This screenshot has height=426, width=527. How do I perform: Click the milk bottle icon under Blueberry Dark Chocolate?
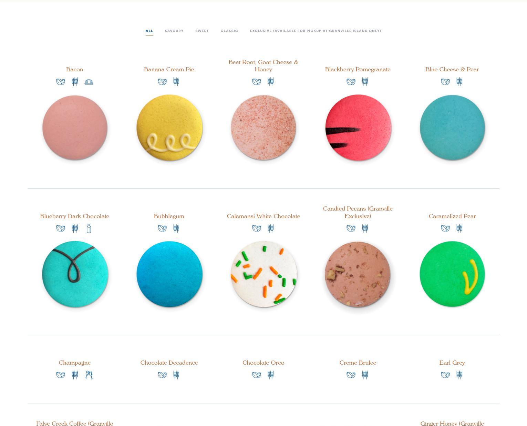[x=89, y=229]
